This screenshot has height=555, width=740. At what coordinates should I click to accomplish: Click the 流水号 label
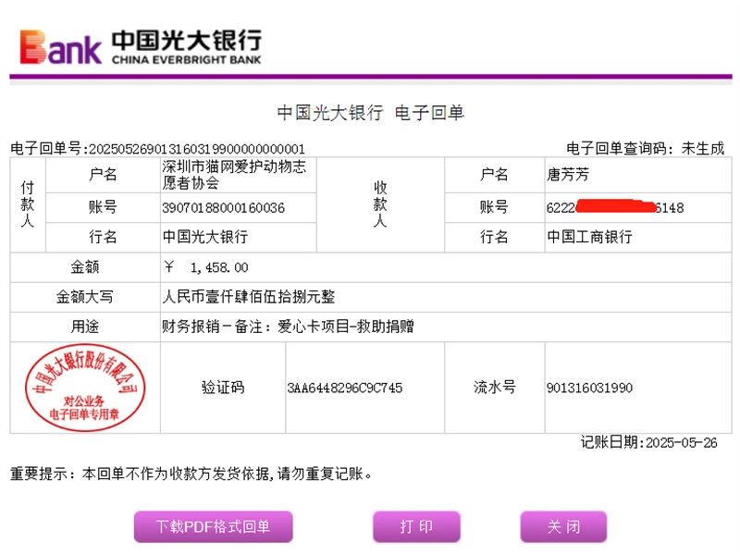point(495,388)
